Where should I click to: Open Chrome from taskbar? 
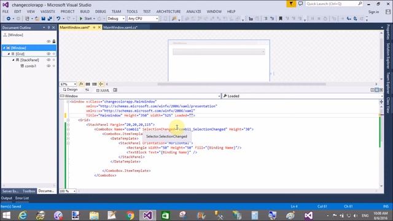pyautogui.click(x=130, y=215)
